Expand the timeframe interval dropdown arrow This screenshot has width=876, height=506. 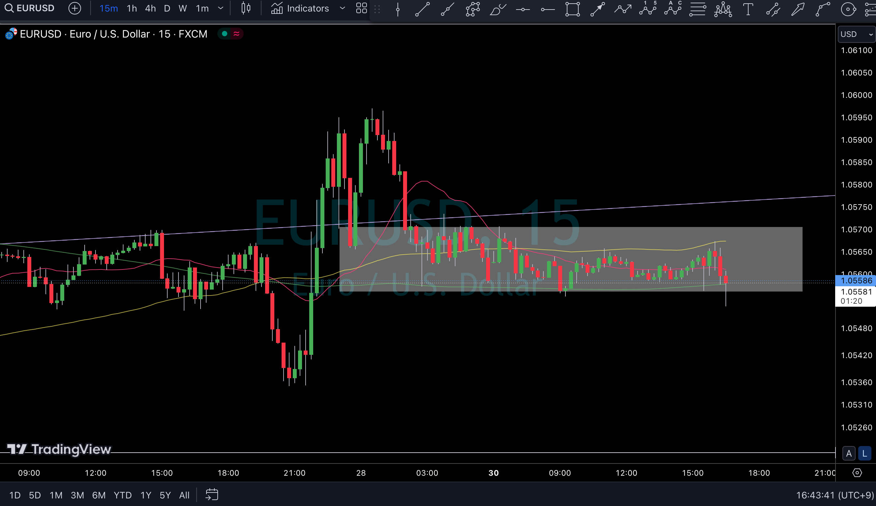(221, 8)
